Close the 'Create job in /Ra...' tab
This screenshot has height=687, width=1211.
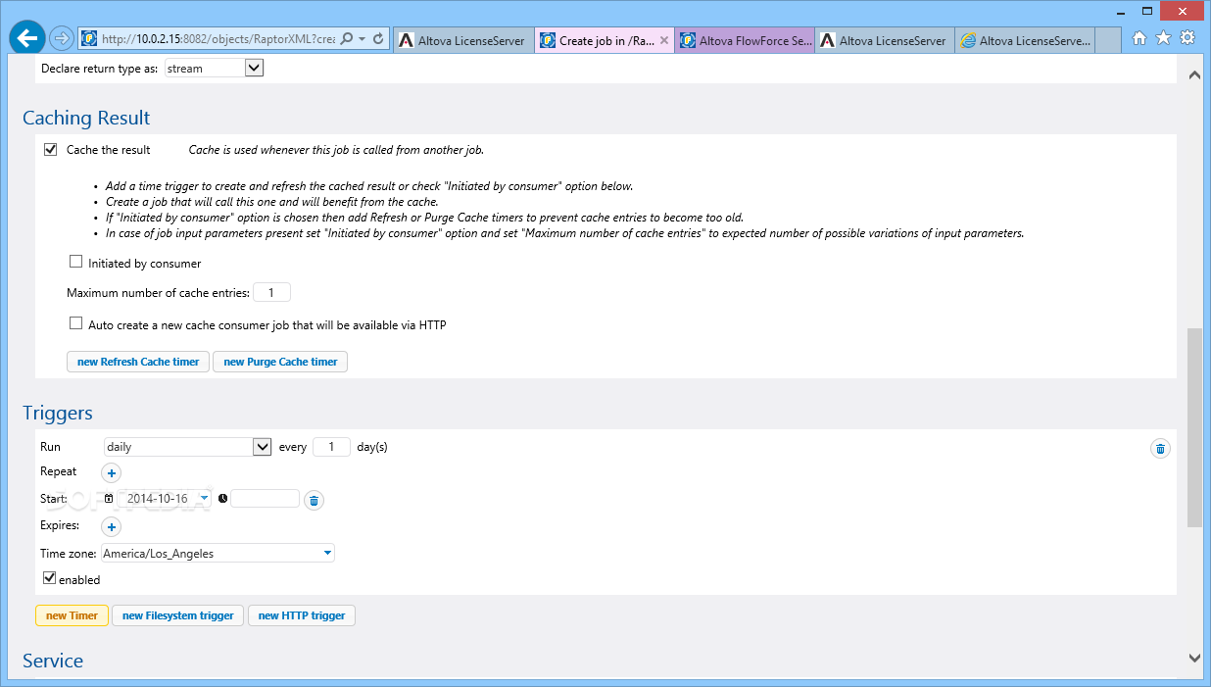[x=664, y=40]
